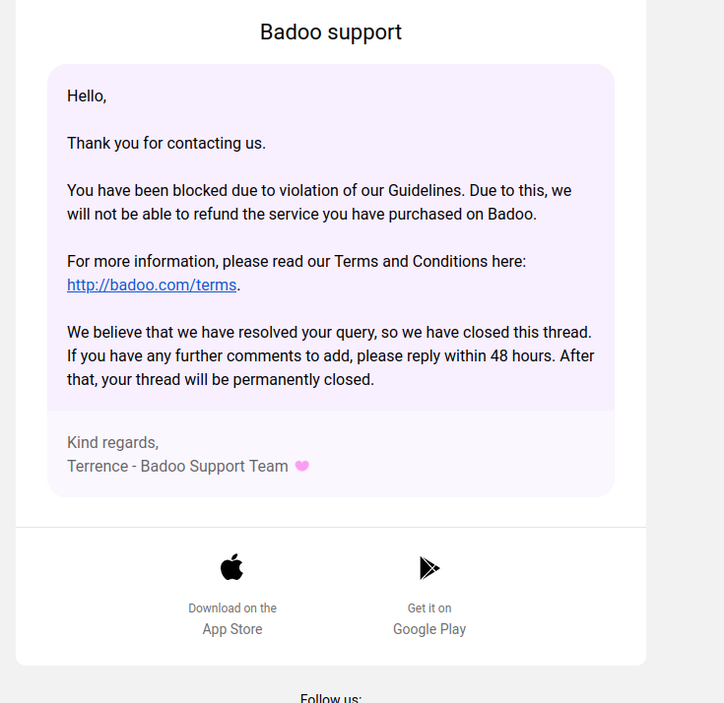Click the 'We believe that we have resolved' sentence
The image size is (724, 703).
329,333
